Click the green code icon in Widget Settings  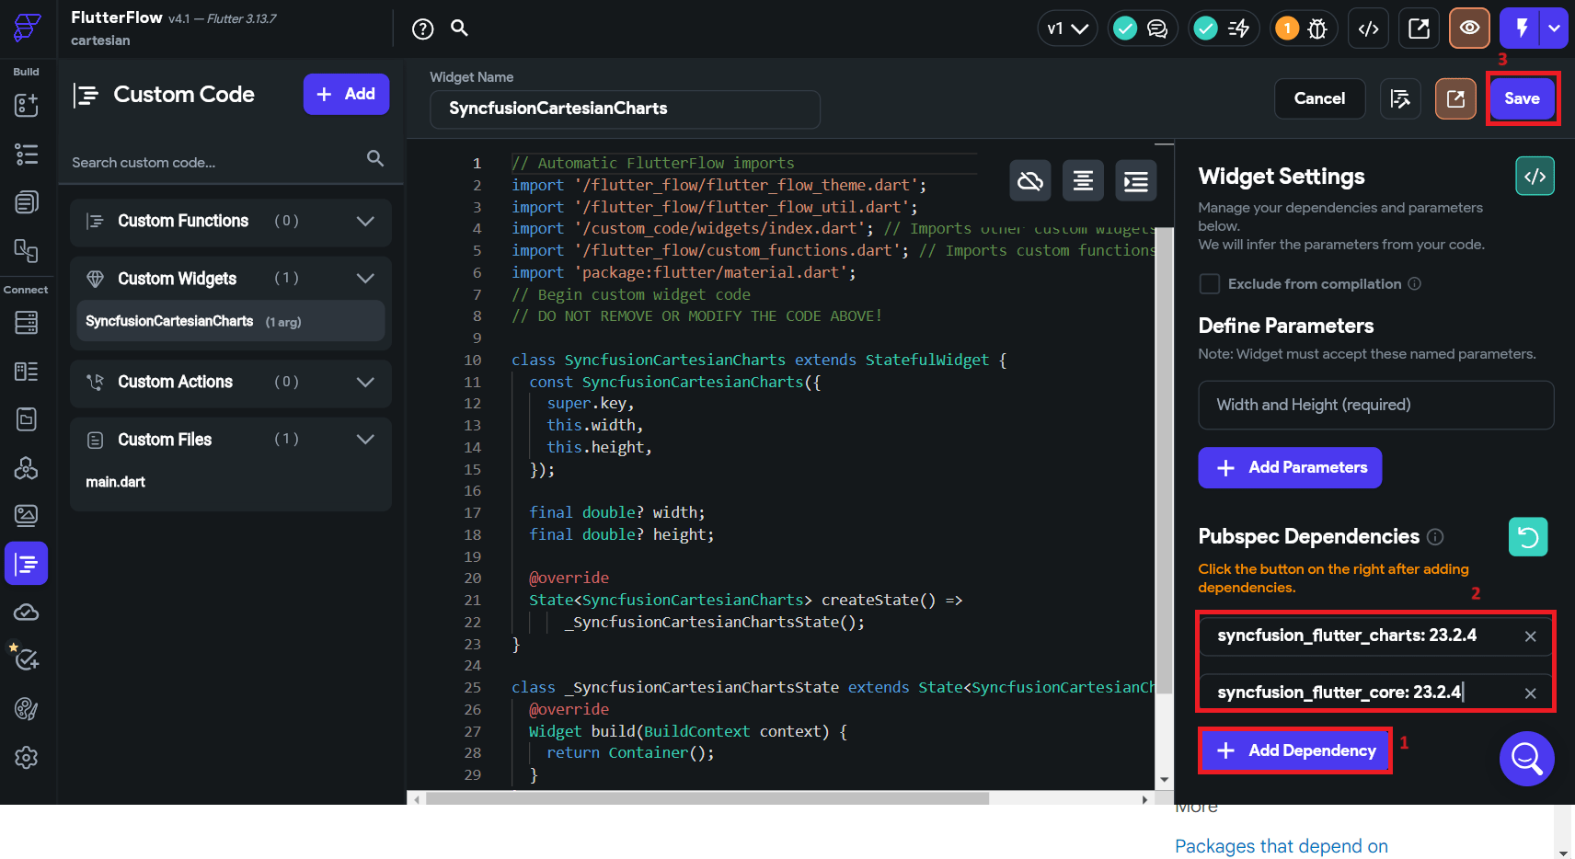click(1535, 176)
